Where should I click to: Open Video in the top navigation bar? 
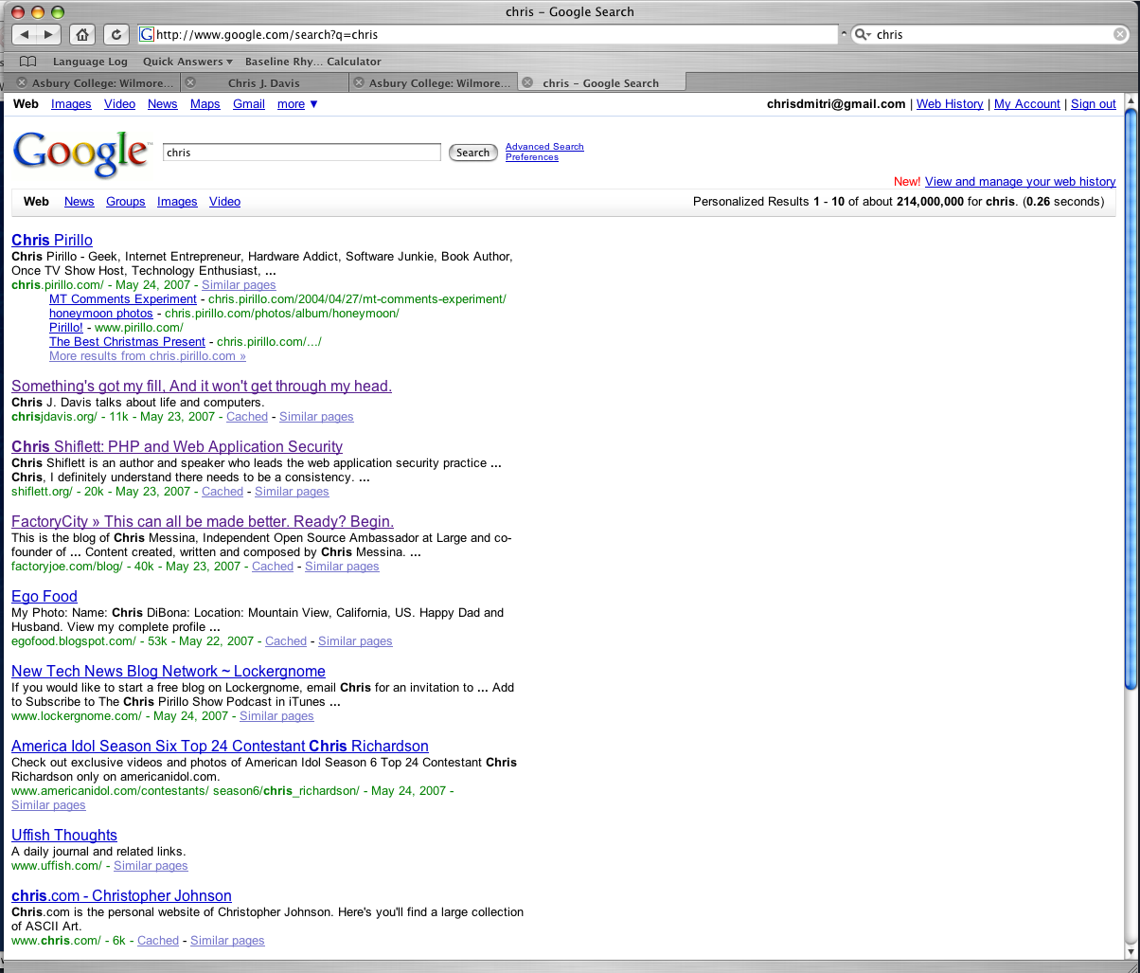click(119, 104)
